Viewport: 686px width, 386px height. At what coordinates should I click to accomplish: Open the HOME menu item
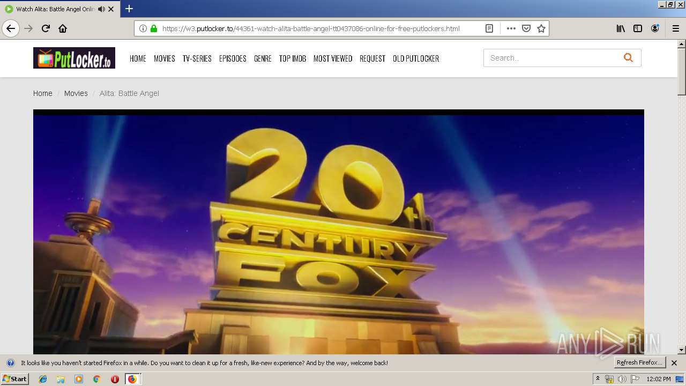(138, 58)
